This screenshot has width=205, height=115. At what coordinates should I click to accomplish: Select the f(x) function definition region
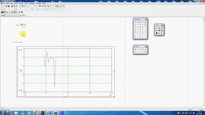[21, 26]
